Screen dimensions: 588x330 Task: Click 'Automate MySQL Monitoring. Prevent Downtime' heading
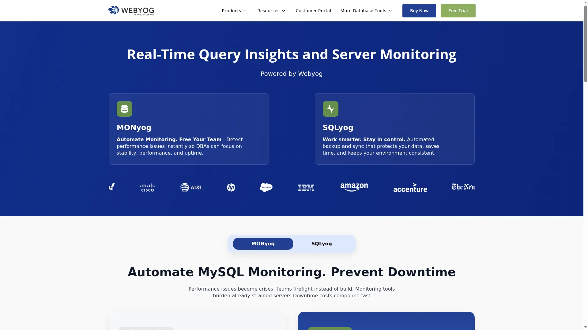pos(292,272)
